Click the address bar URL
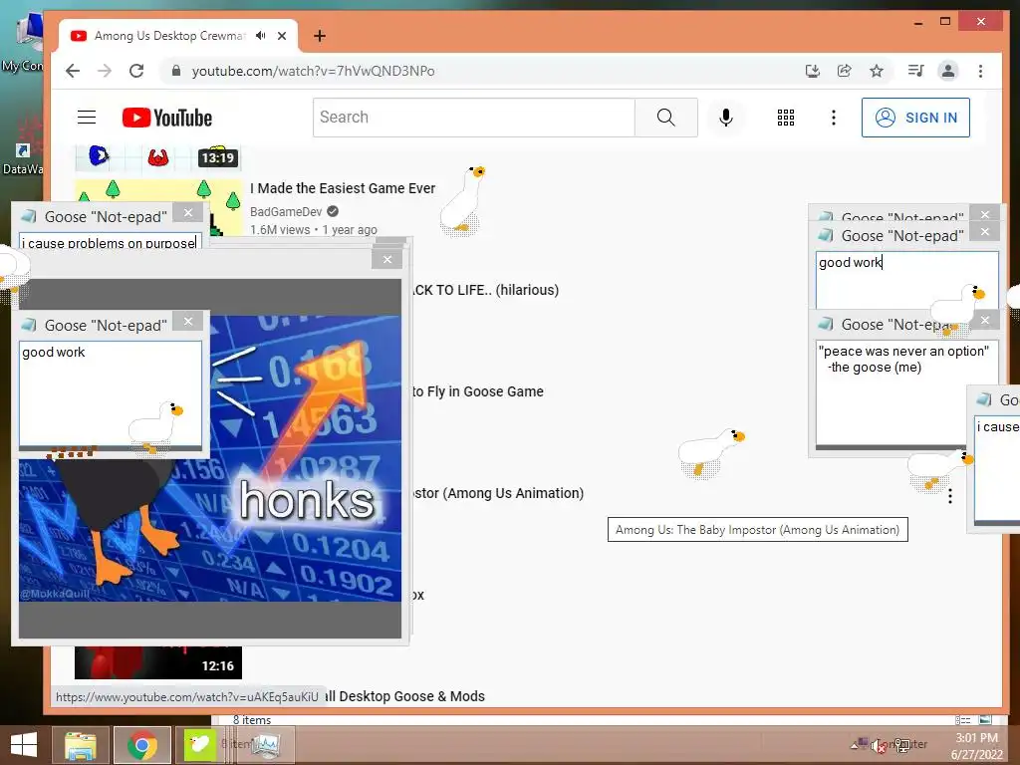Viewport: 1020px width, 765px height. coord(313,71)
